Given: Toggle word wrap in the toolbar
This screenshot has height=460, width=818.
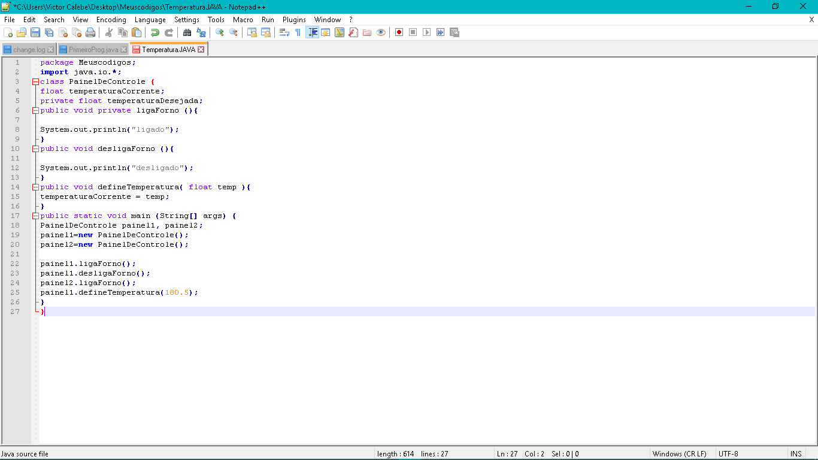Looking at the screenshot, I should 284,32.
